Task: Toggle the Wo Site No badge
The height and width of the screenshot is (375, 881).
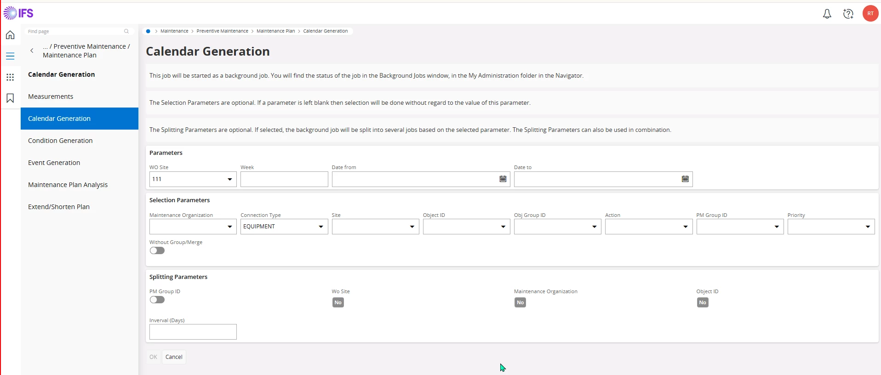Action: 338,302
